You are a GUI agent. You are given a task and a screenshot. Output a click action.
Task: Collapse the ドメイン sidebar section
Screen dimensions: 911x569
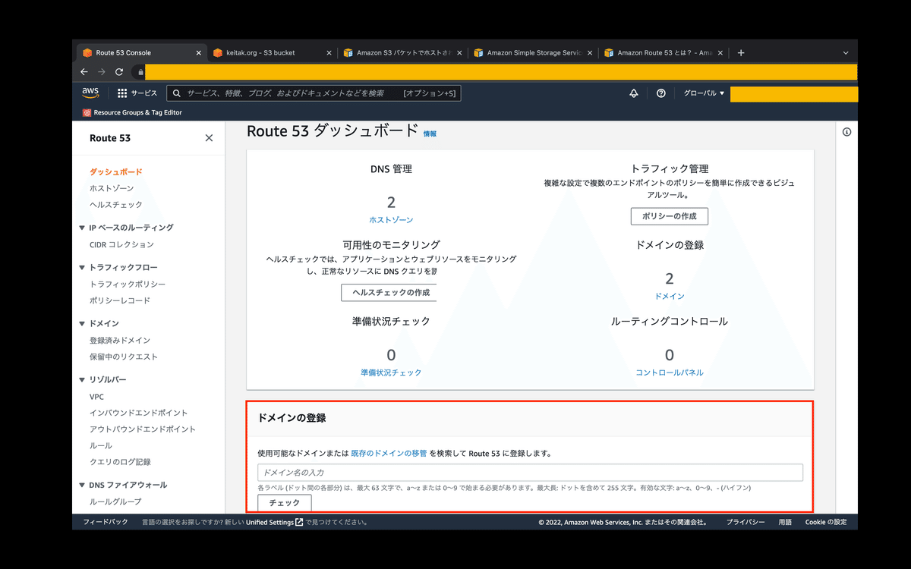coord(82,324)
